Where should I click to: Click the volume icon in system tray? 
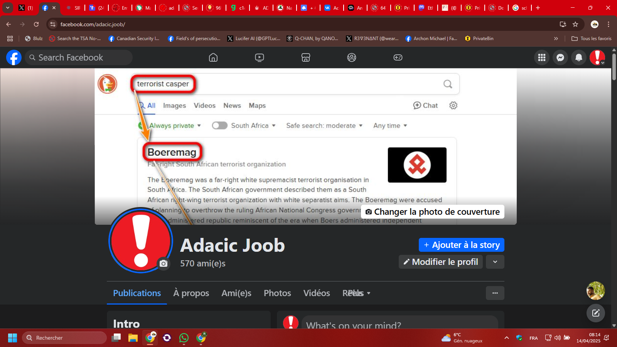558,338
